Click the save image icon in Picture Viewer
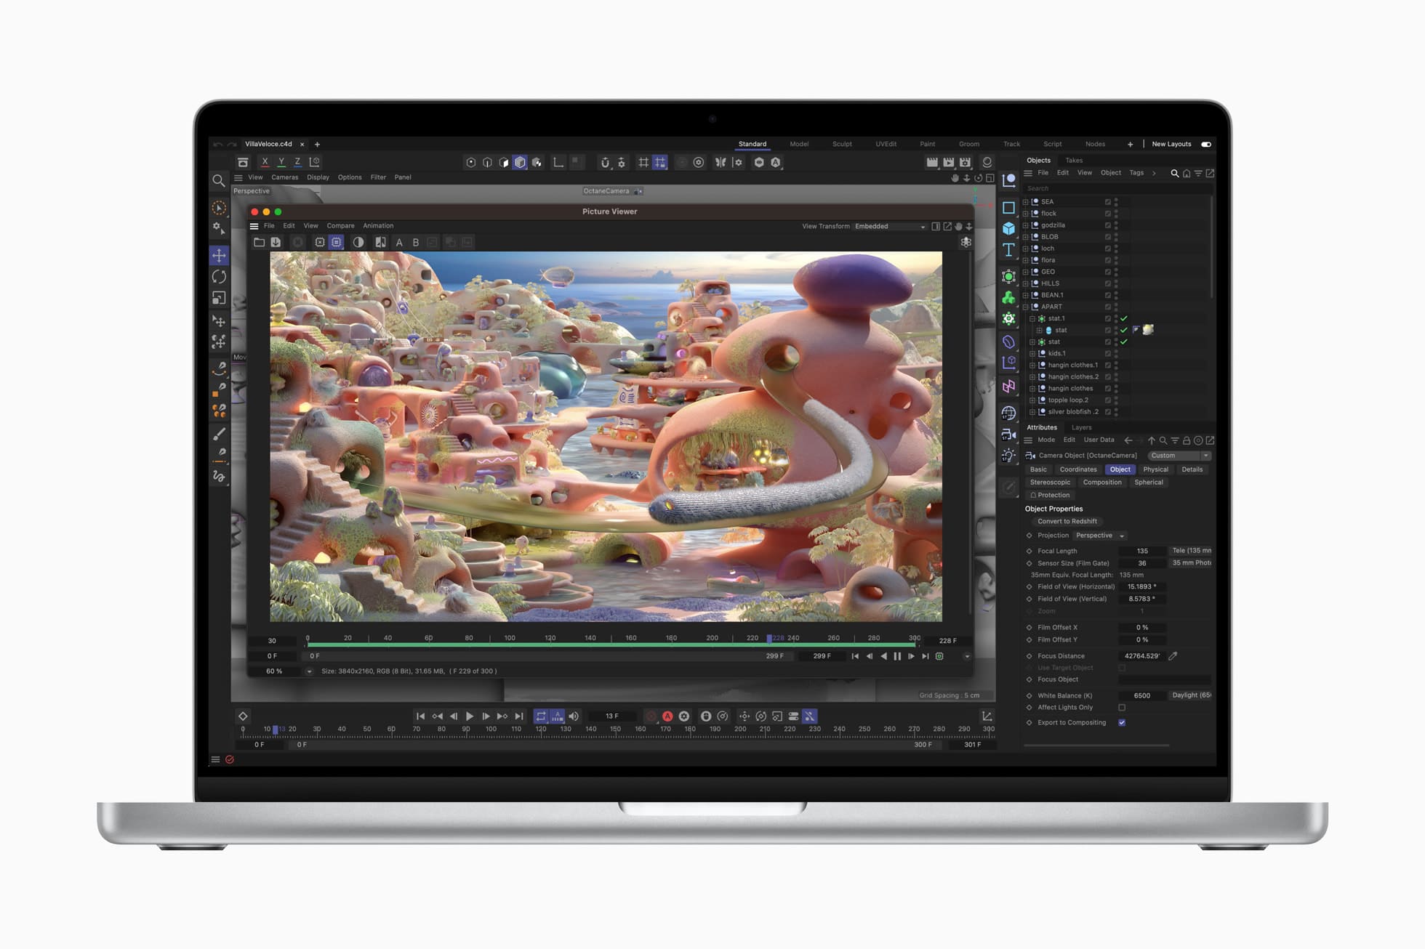The image size is (1425, 949). point(276,242)
